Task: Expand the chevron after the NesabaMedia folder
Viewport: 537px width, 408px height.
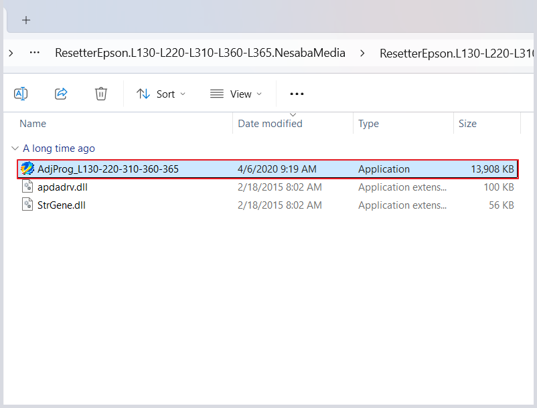Action: [x=362, y=53]
